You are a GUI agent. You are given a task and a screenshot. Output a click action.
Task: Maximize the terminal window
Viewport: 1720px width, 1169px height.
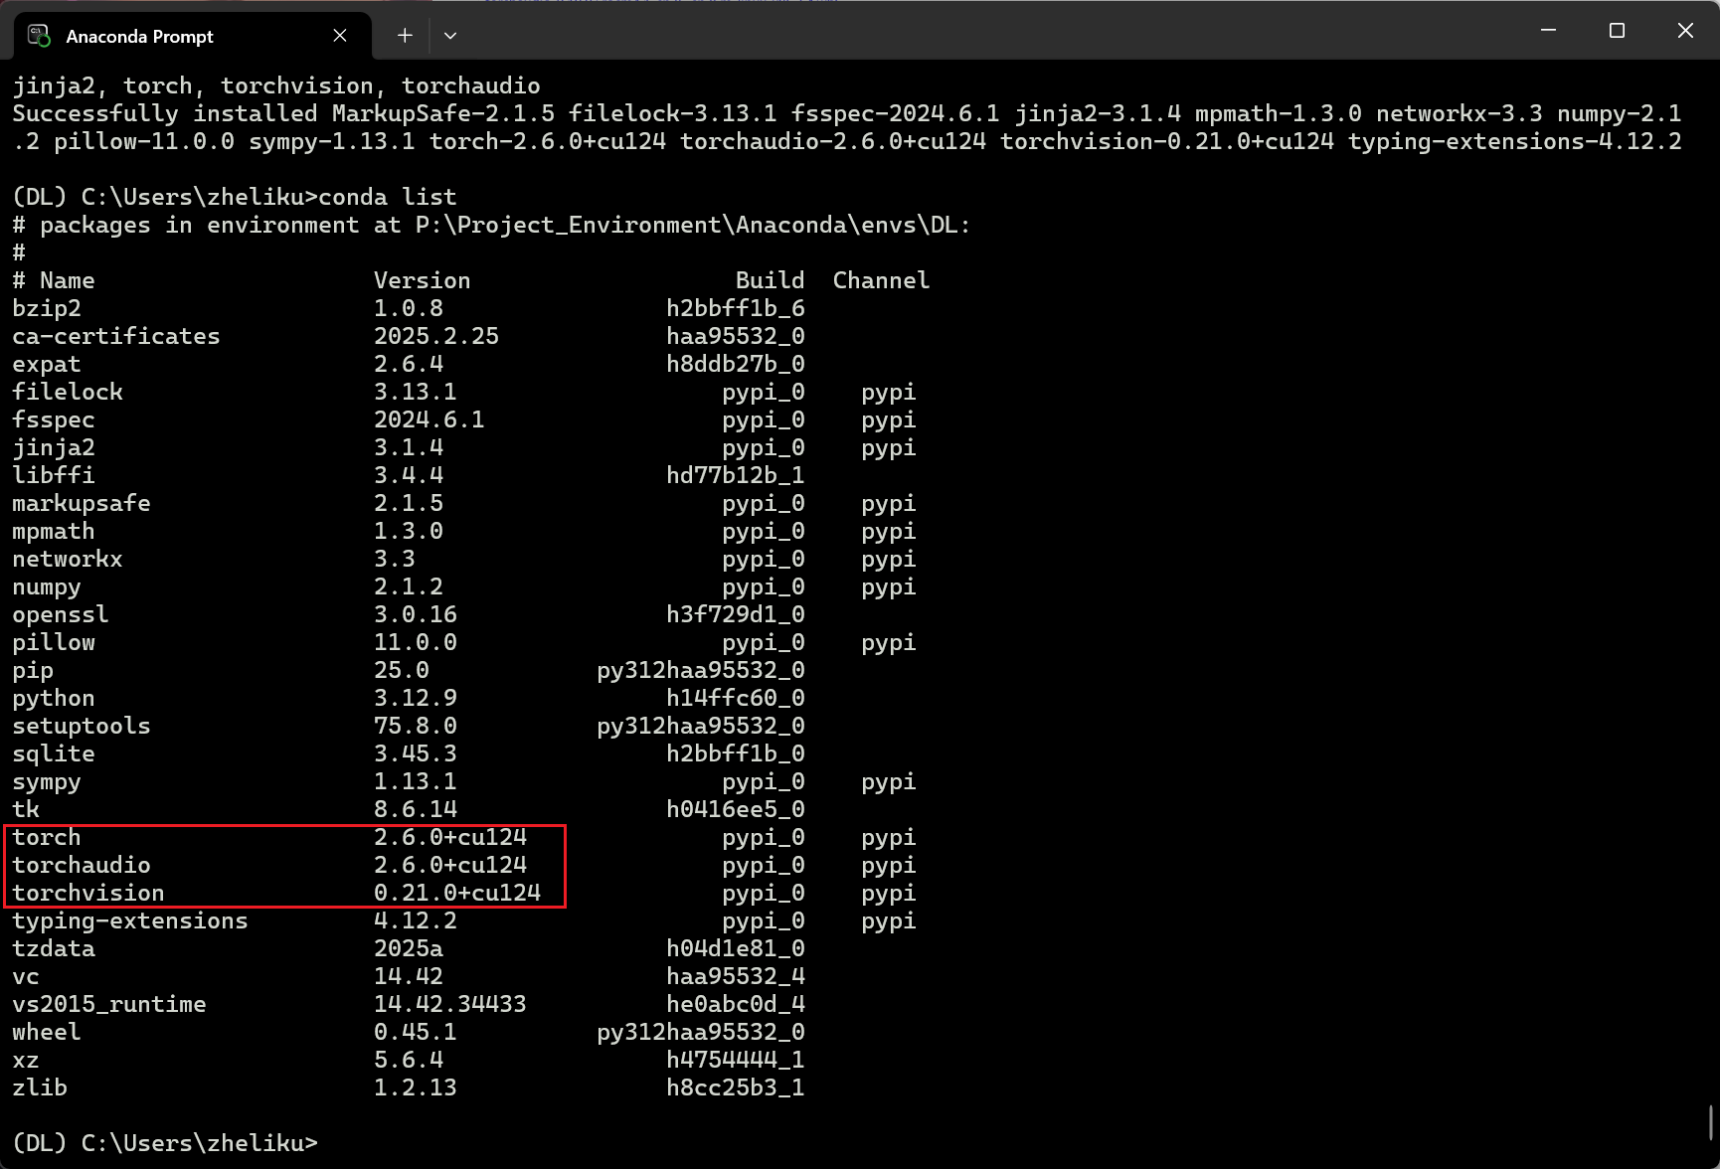[1617, 31]
